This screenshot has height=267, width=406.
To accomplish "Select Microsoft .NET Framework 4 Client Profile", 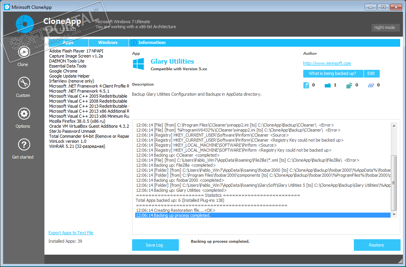I will (x=89, y=86).
